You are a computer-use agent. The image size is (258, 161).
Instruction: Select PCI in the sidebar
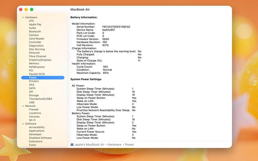click(x=31, y=71)
